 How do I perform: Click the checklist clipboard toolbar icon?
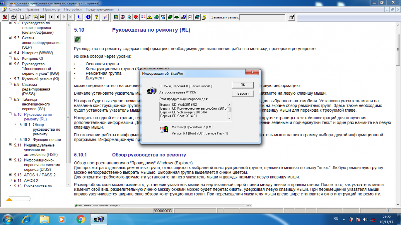(x=190, y=17)
